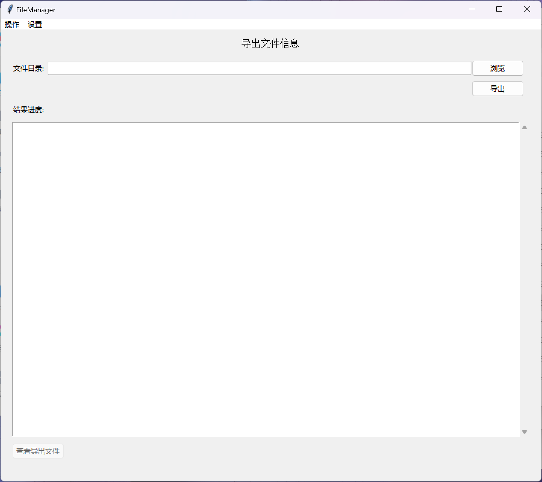Click the taskbar sliver at the left edge

pos(1,240)
